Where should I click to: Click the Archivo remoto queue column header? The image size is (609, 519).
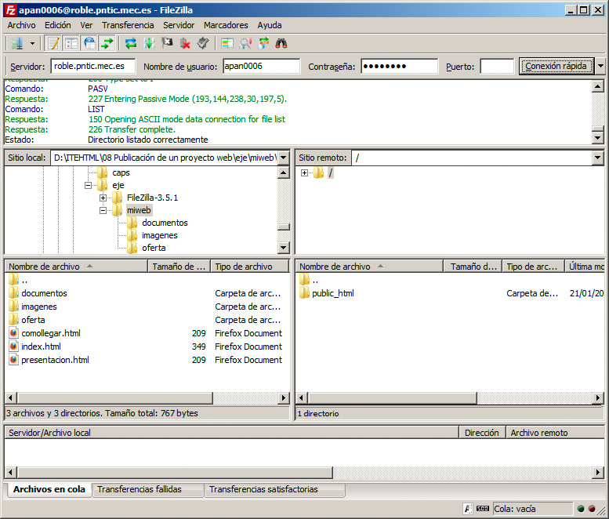(x=555, y=433)
